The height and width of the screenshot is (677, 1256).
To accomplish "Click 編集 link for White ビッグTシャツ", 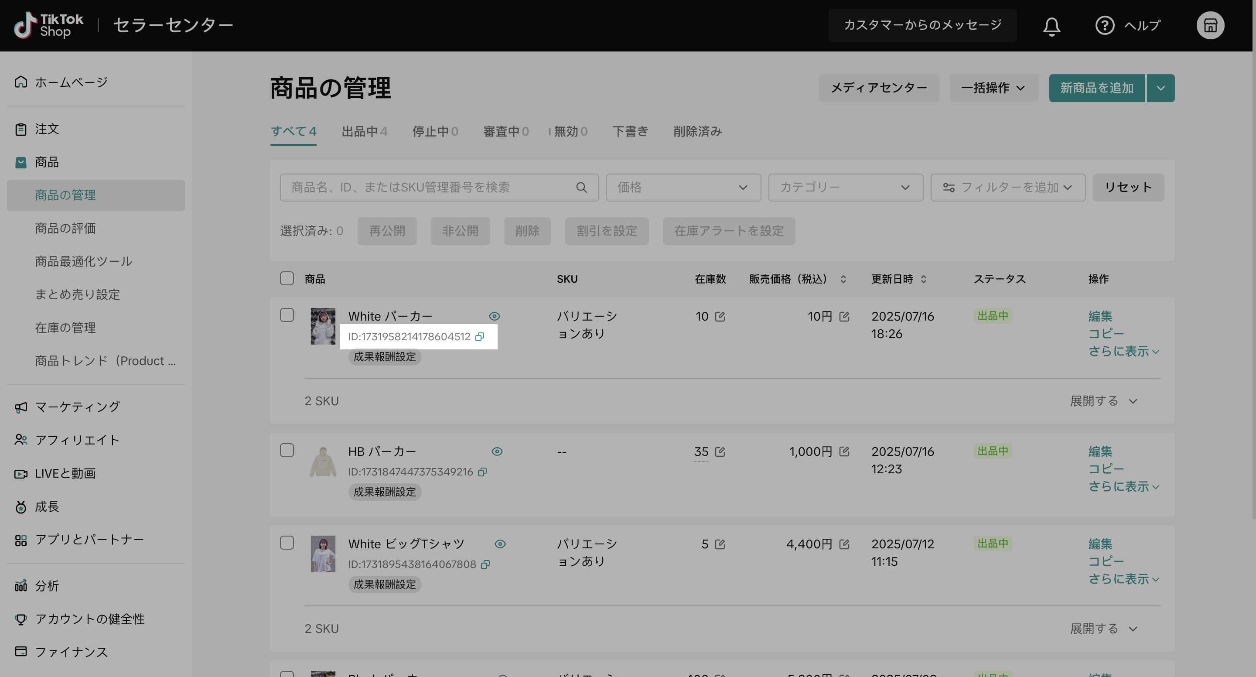I will 1100,544.
